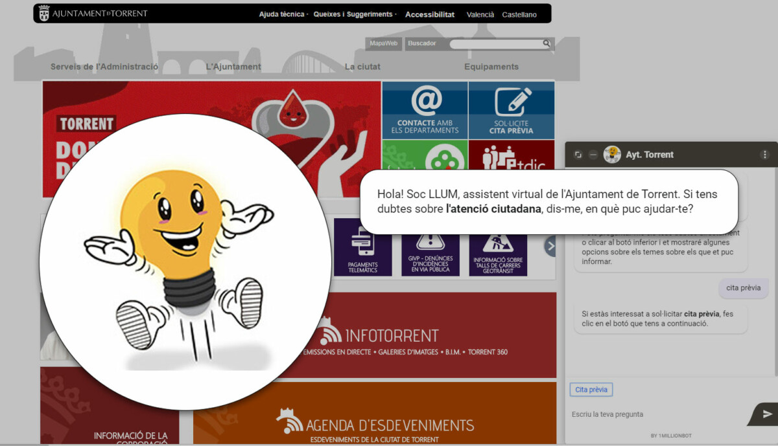This screenshot has width=778, height=446.
Task: Minimize the Ayt. Torrent chat window
Action: click(593, 155)
